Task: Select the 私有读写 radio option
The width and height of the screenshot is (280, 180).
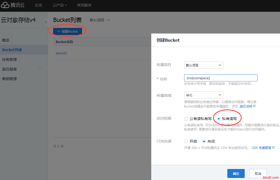Action: point(219,119)
